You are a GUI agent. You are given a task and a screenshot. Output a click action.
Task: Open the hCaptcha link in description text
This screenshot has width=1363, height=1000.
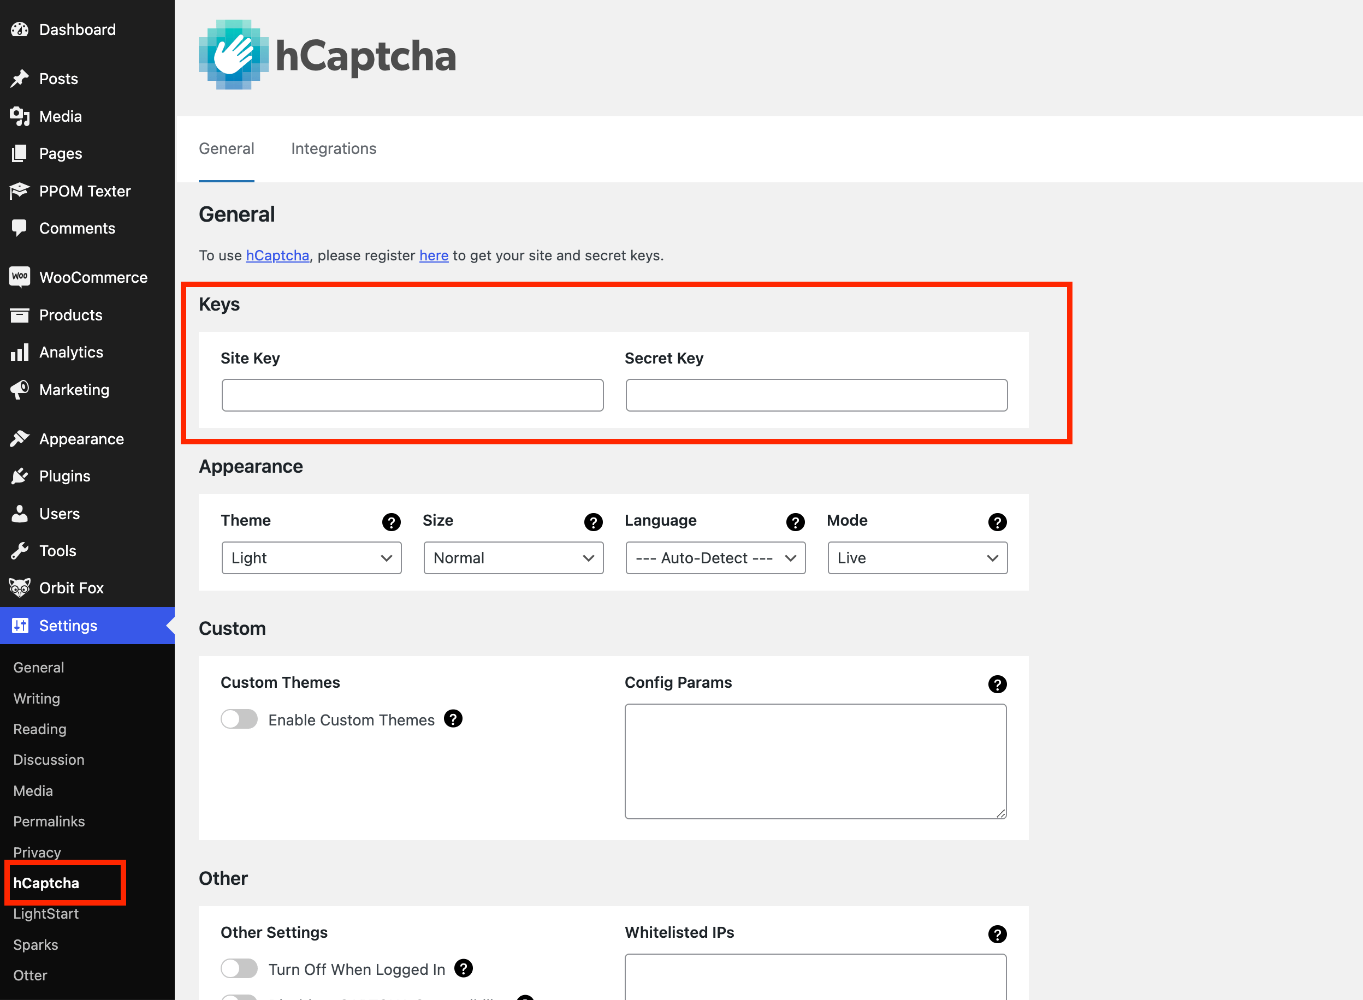click(x=277, y=255)
